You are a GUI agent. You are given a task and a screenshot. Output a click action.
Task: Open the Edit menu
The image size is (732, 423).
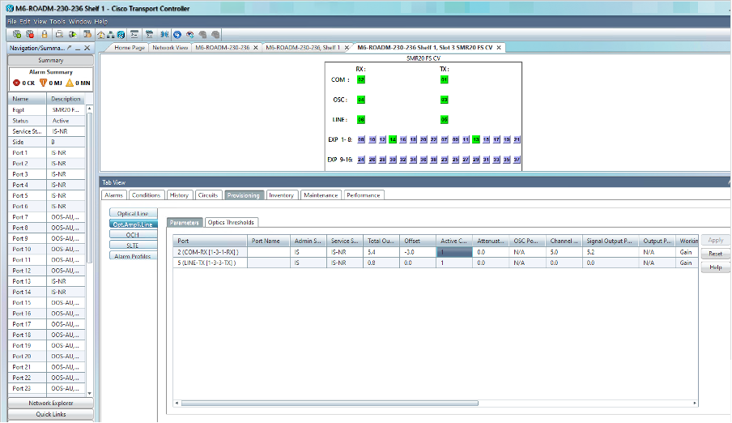pyautogui.click(x=25, y=22)
